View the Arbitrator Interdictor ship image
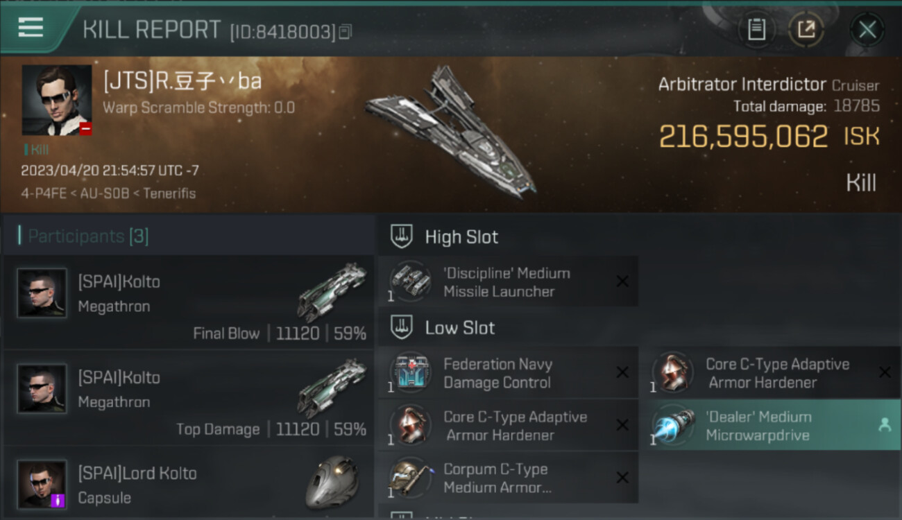Screen dimensions: 902x520 [x=451, y=132]
